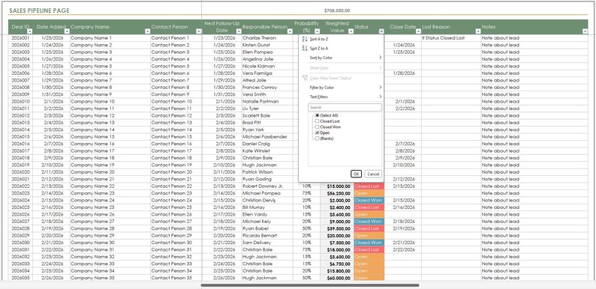
Task: Select the SALES PIPELINE PAGE title
Action: pos(39,11)
